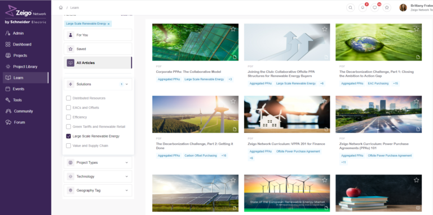Check the Value and Supply Chain checkbox
This screenshot has height=215, width=433.
pyautogui.click(x=68, y=146)
